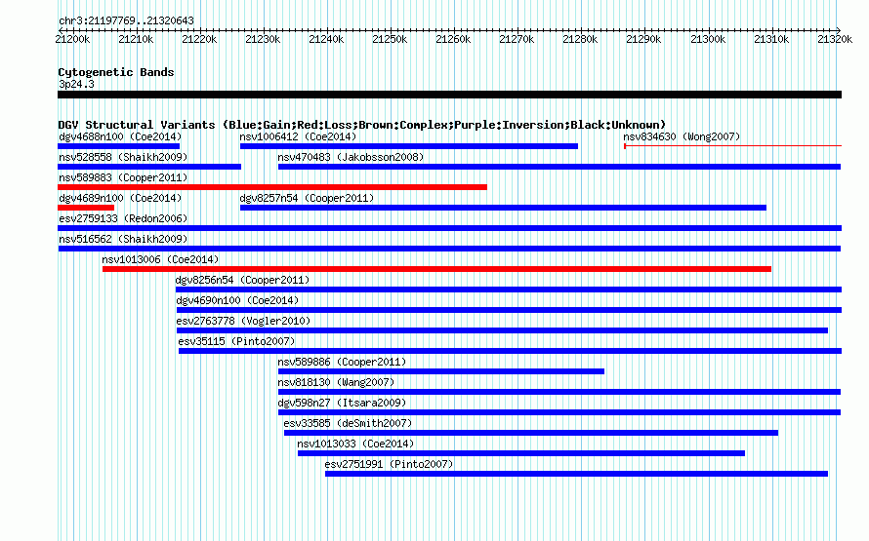The height and width of the screenshot is (541, 869).
Task: Open nsv528558 (Shaikh2009) label
Action: point(123,157)
